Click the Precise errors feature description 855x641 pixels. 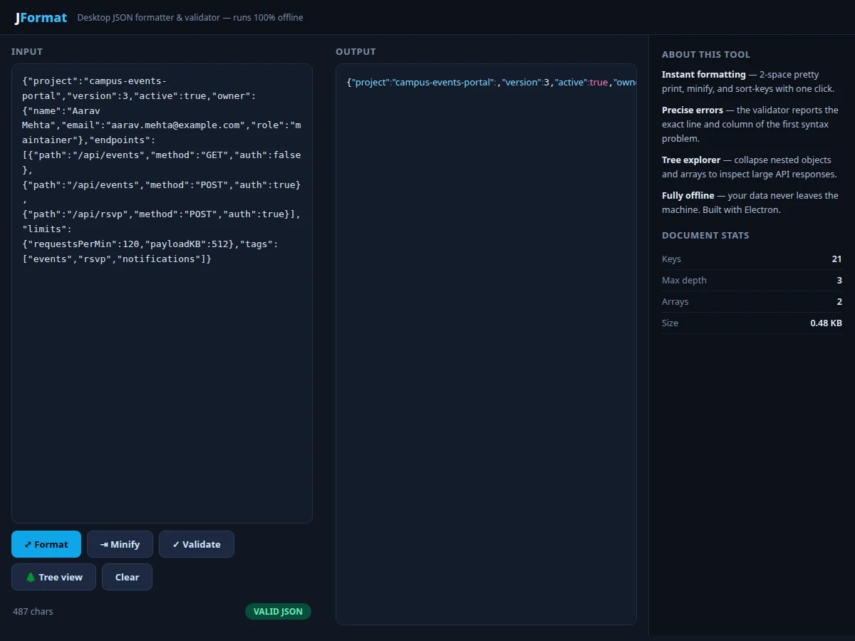(x=750, y=125)
